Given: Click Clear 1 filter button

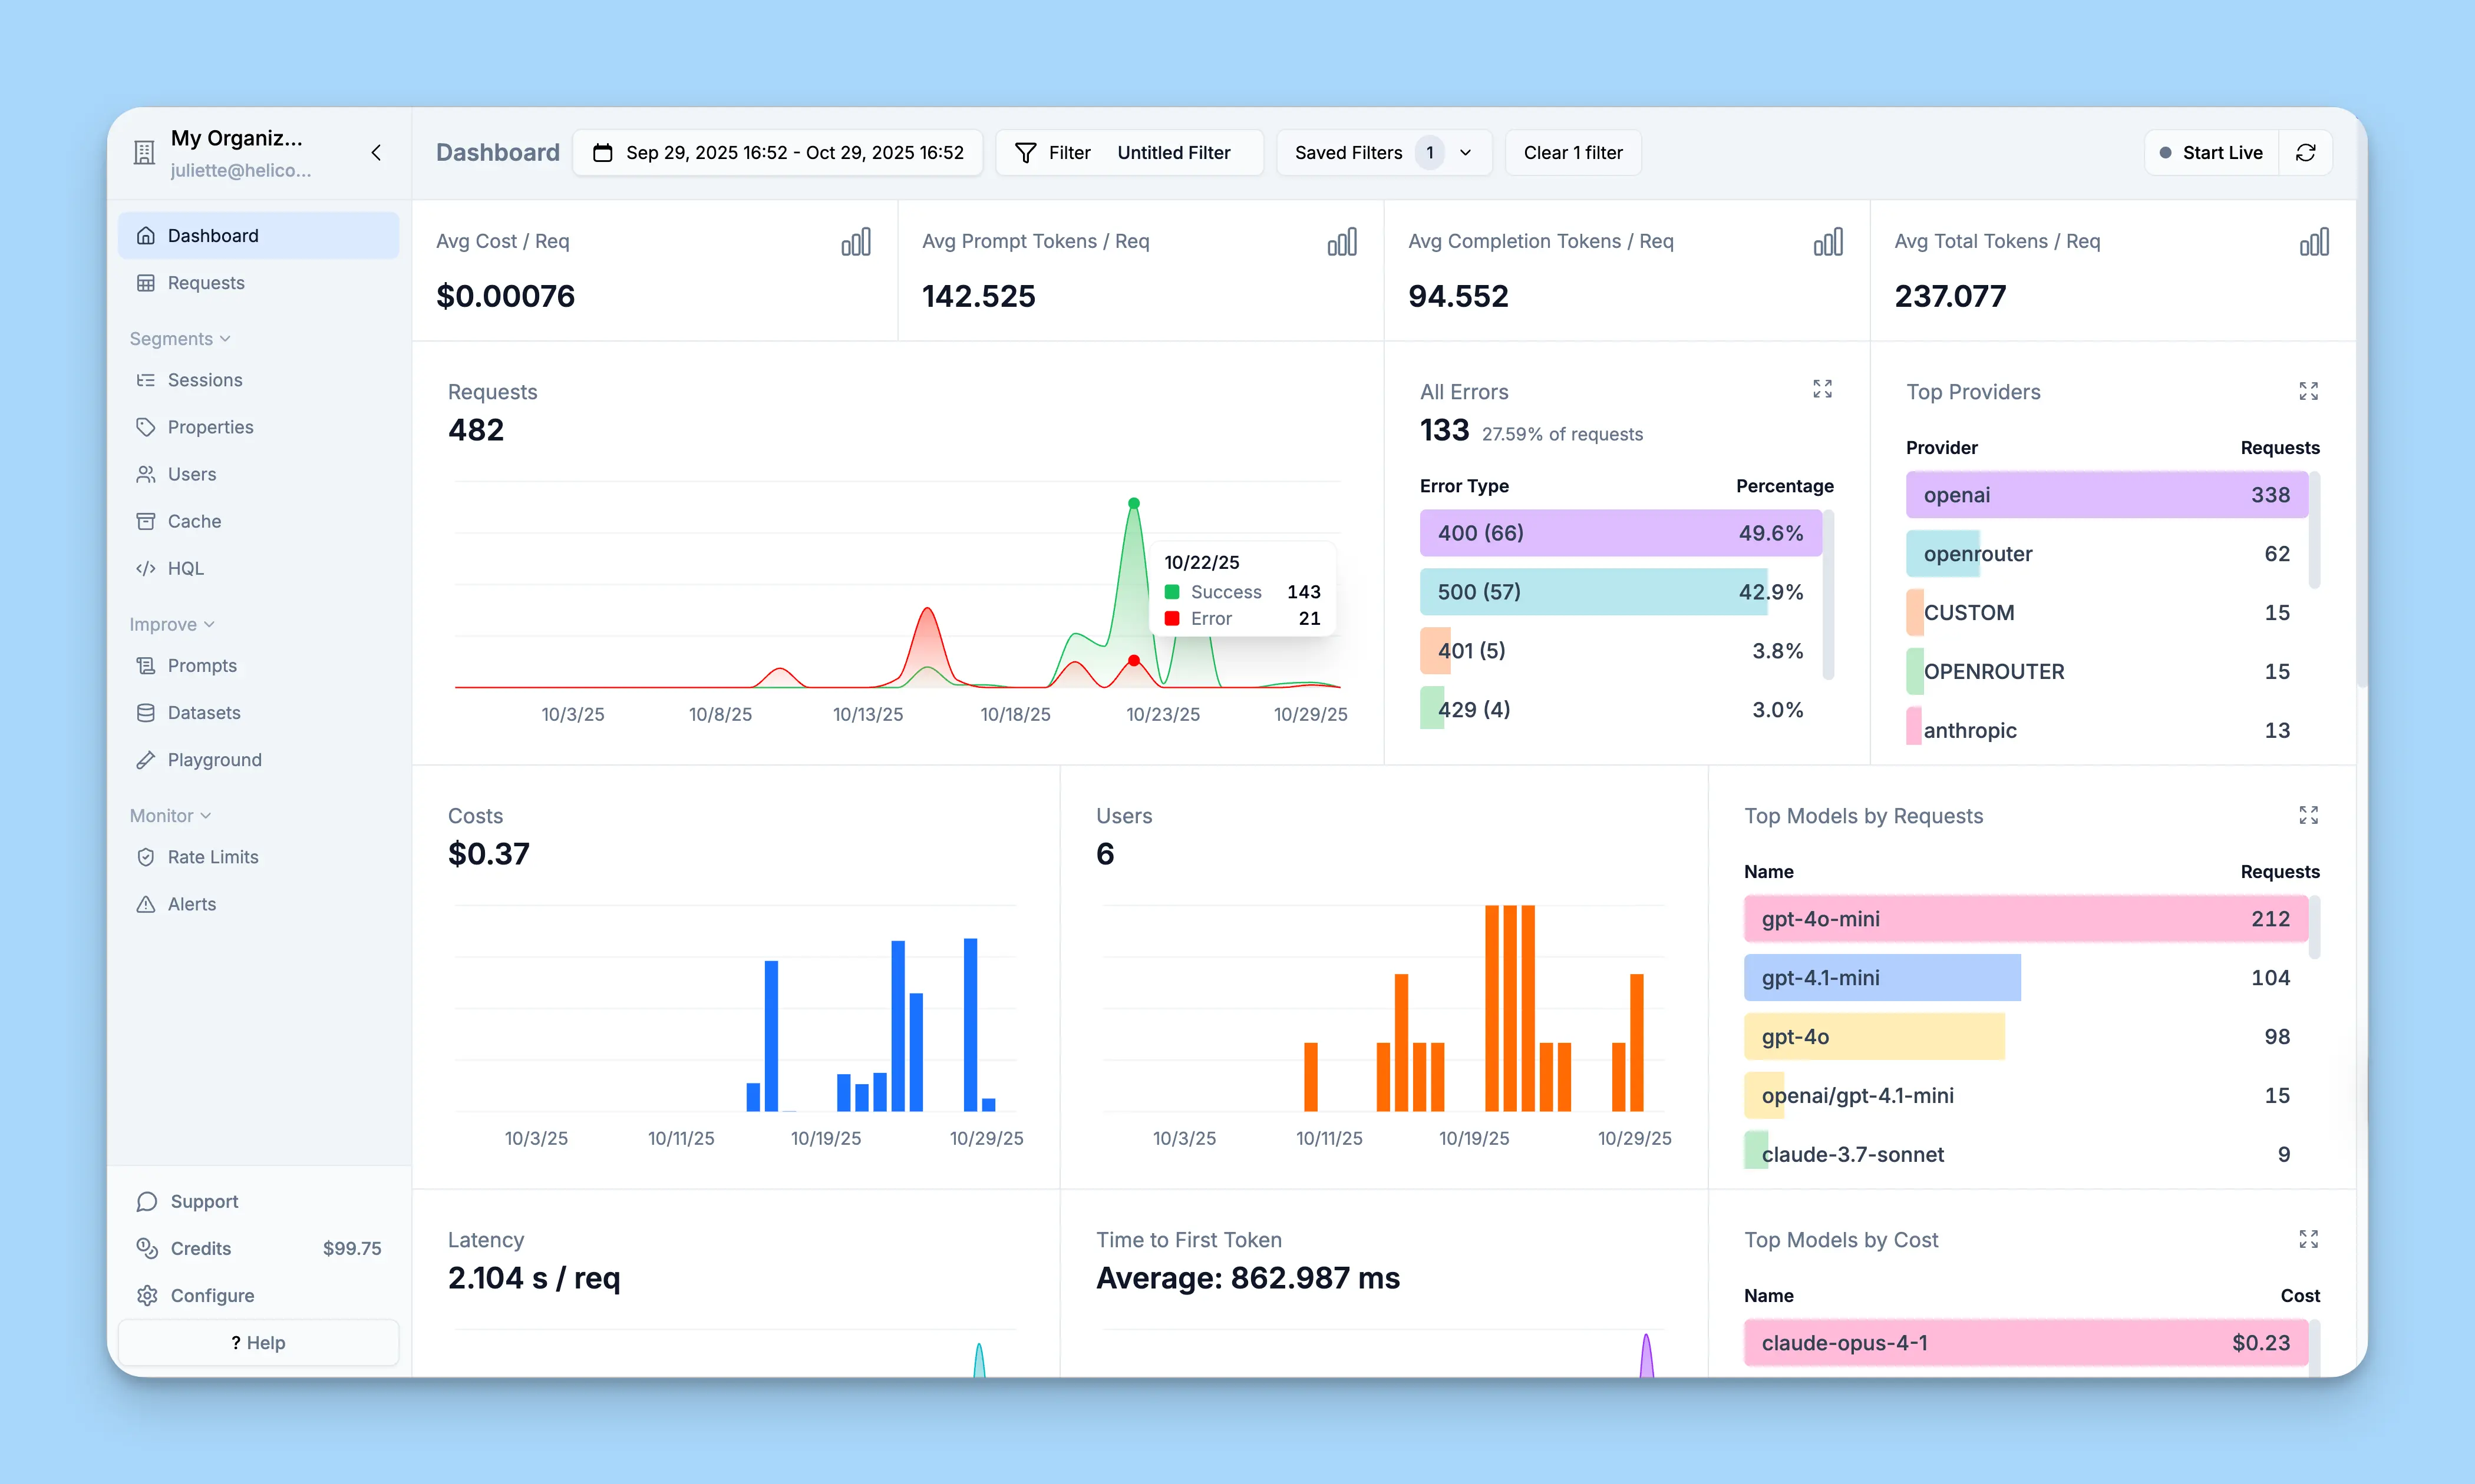Looking at the screenshot, I should (1573, 152).
